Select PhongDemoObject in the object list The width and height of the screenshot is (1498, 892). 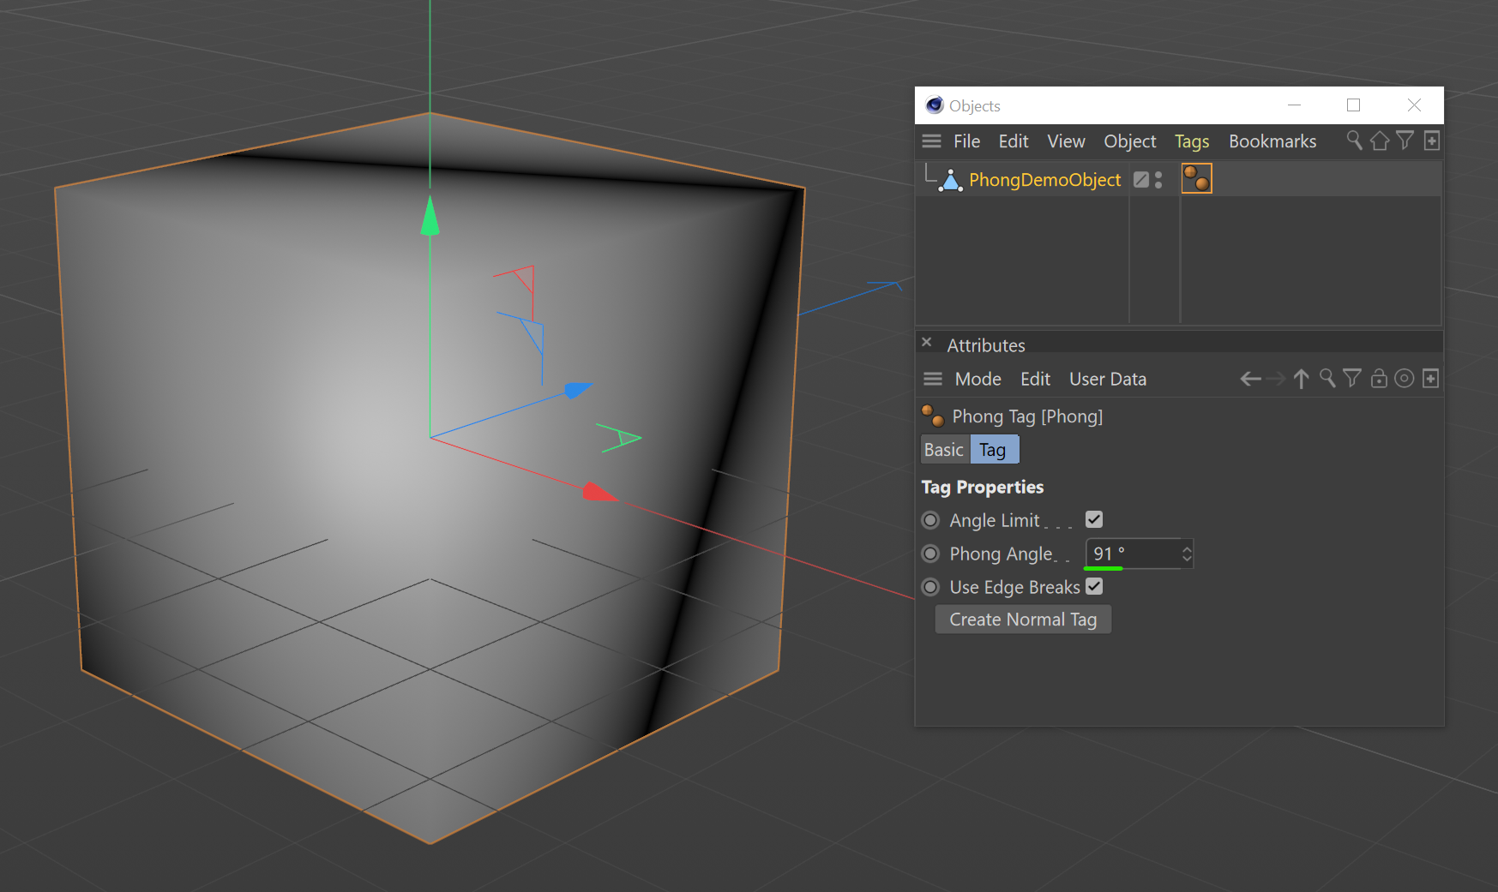pos(1044,180)
